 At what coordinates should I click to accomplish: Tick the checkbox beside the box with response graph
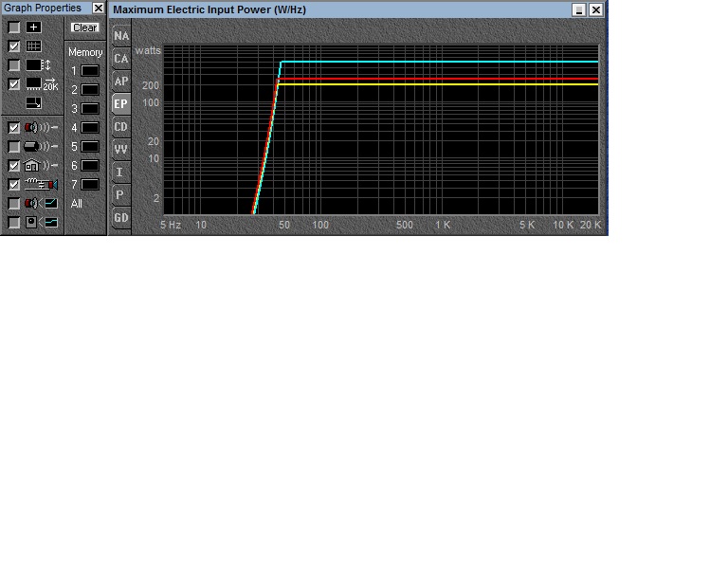point(14,223)
